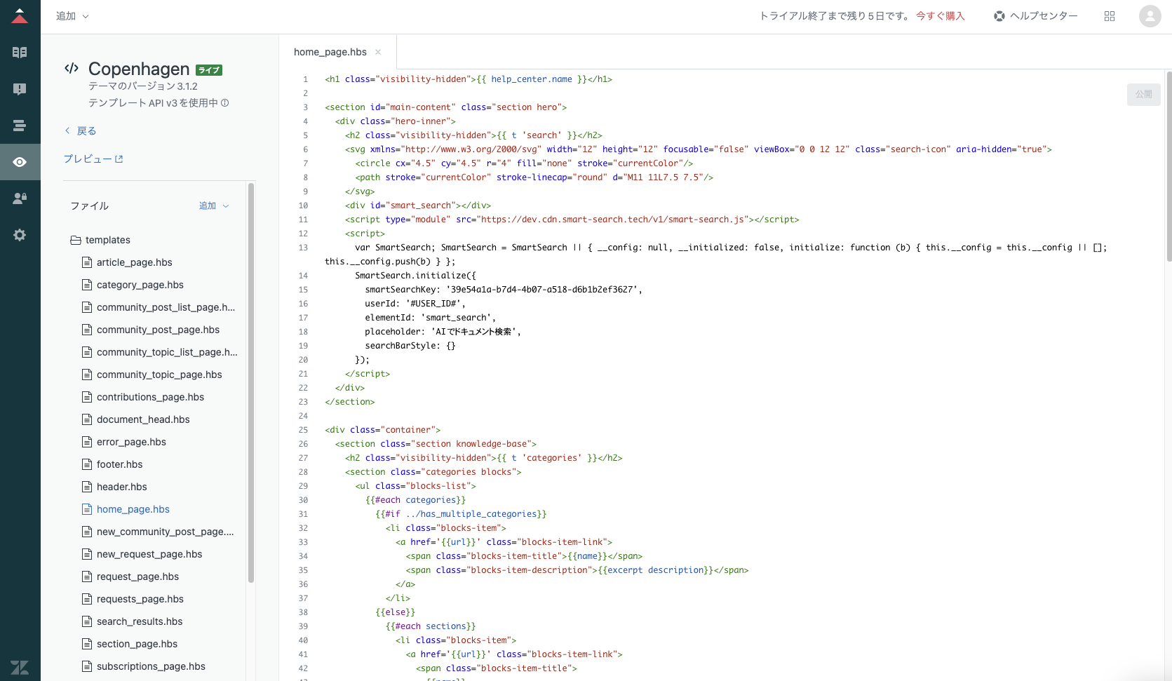Open user permissions icon in sidebar

click(x=20, y=198)
